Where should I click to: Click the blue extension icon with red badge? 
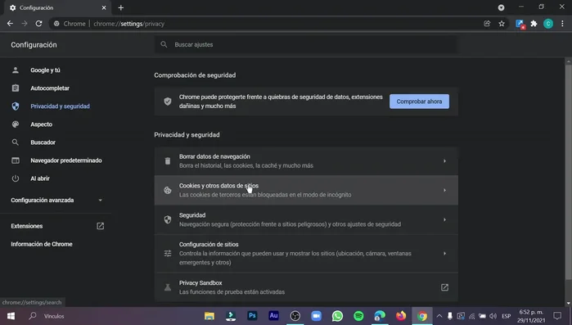520,24
